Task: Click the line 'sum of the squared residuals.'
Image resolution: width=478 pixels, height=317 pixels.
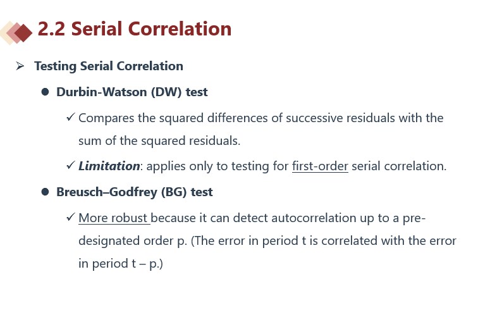Action: point(159,140)
